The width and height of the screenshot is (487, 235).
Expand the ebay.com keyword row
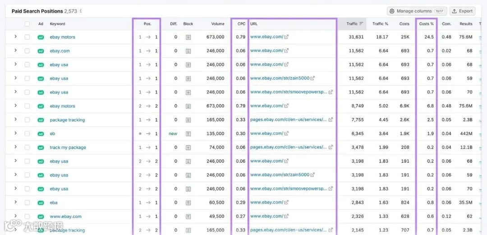pos(15,50)
